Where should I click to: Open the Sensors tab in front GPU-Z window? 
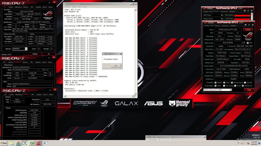pos(217,26)
